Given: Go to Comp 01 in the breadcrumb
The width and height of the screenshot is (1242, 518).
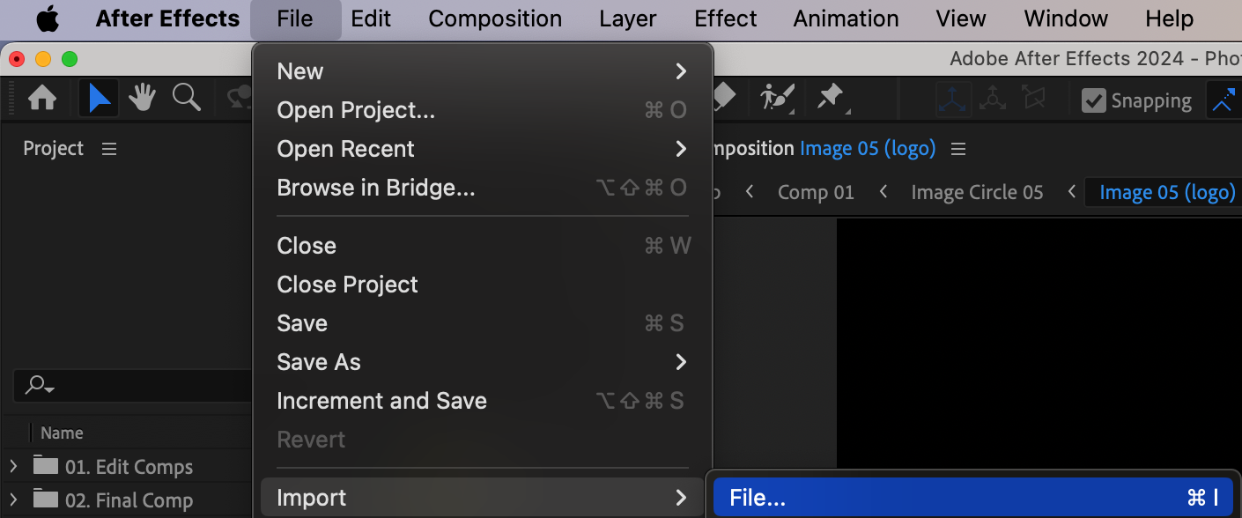Looking at the screenshot, I should point(816,192).
